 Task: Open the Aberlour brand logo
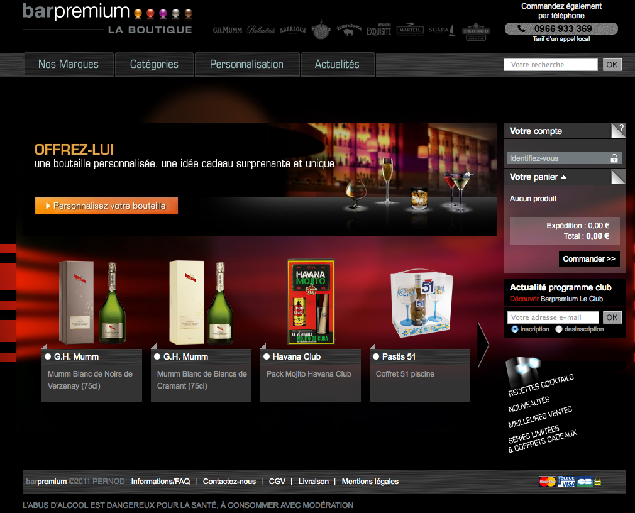(x=293, y=30)
